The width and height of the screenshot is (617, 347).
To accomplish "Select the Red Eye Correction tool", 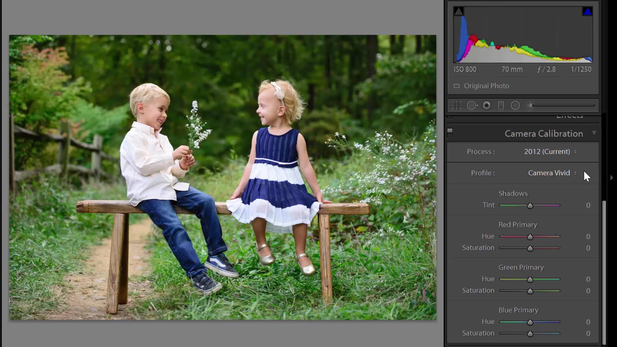I will [x=487, y=105].
